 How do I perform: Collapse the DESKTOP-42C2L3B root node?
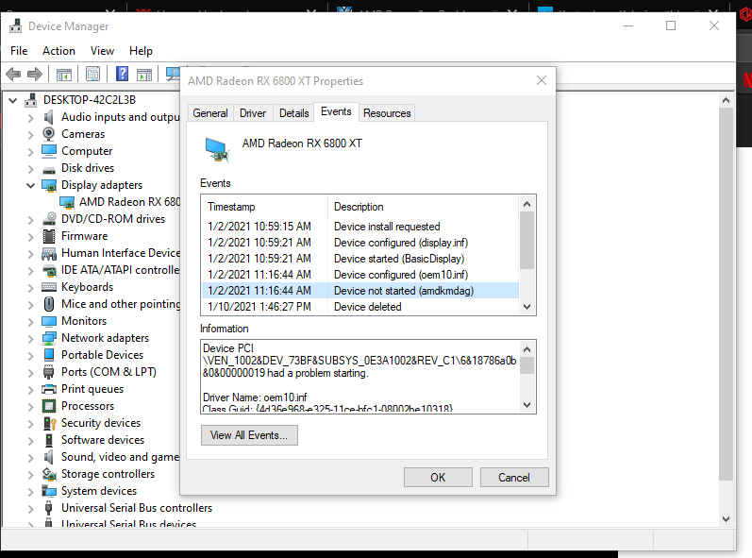pos(13,100)
